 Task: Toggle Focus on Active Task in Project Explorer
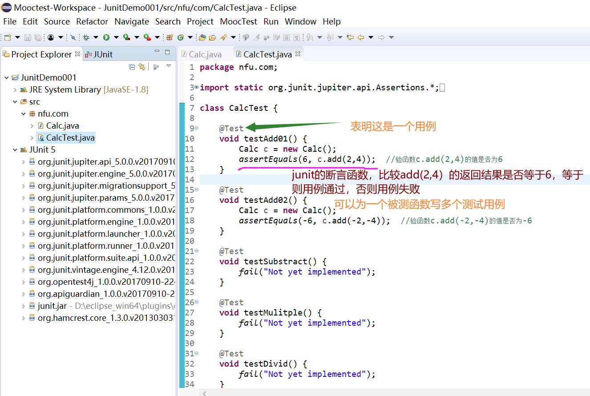pyautogui.click(x=156, y=66)
